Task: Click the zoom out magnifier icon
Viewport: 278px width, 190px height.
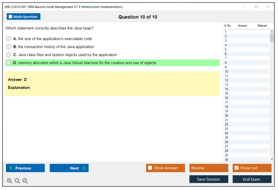Action: point(25,181)
